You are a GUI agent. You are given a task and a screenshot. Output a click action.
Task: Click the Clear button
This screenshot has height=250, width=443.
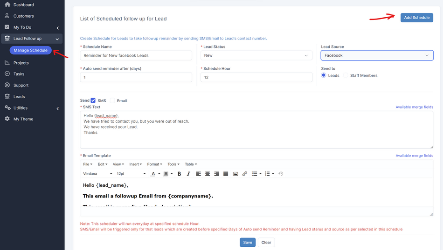click(266, 243)
